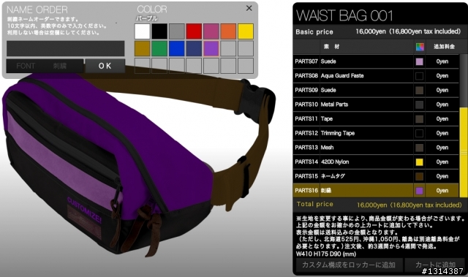Select the PARTS10 Metal Parts row
The image size is (468, 277).
pos(376,105)
